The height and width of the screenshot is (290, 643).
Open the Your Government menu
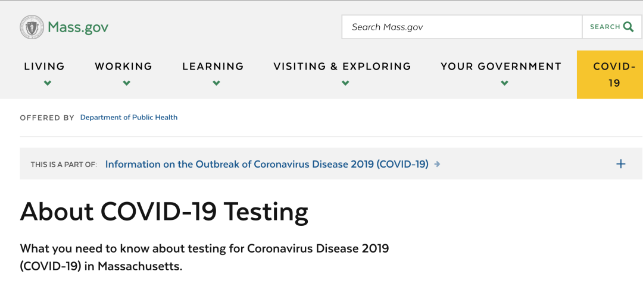coord(501,67)
